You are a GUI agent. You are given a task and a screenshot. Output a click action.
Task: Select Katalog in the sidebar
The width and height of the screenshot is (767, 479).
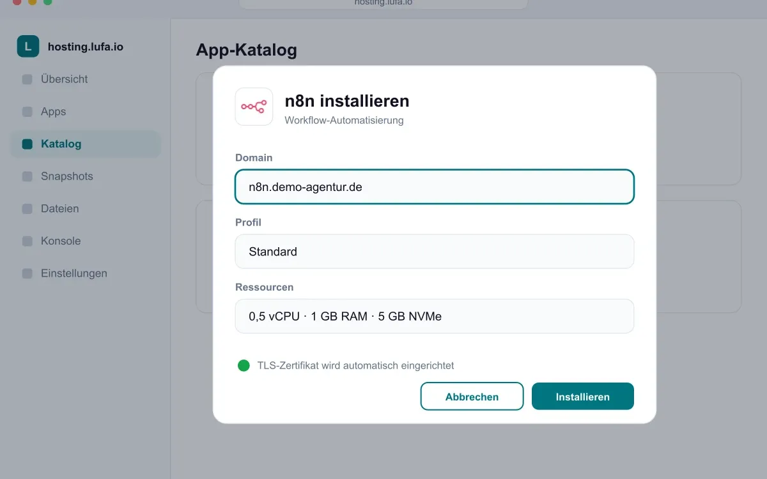pyautogui.click(x=86, y=144)
